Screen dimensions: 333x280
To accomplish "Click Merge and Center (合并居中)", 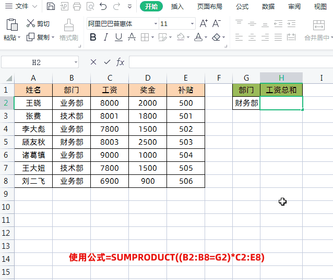I will (x=318, y=30).
